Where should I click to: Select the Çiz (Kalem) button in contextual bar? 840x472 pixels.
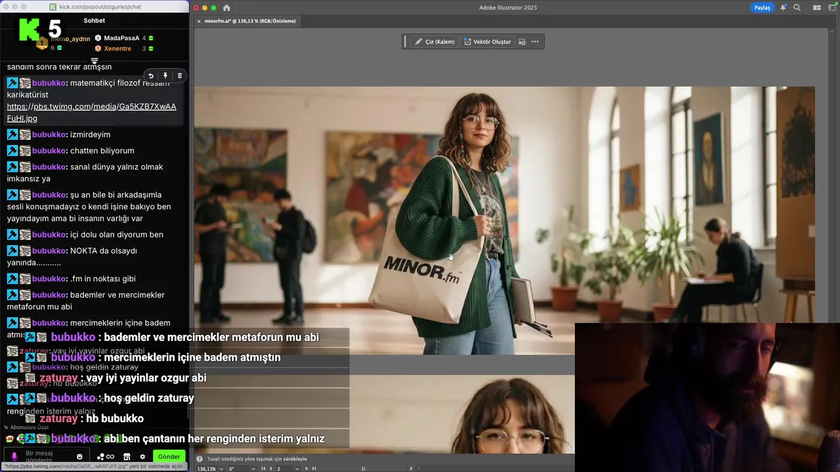(x=434, y=41)
